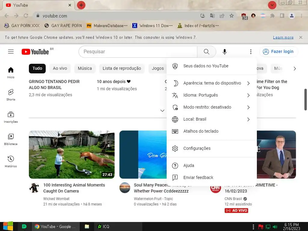The height and width of the screenshot is (231, 308).
Task: Select Atalhos do teclado menu item
Action: 211,131
